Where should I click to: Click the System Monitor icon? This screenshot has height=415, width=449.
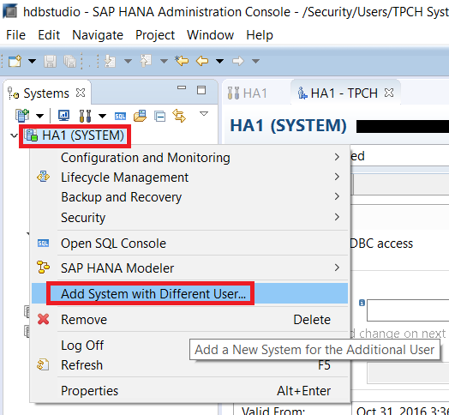click(x=63, y=116)
